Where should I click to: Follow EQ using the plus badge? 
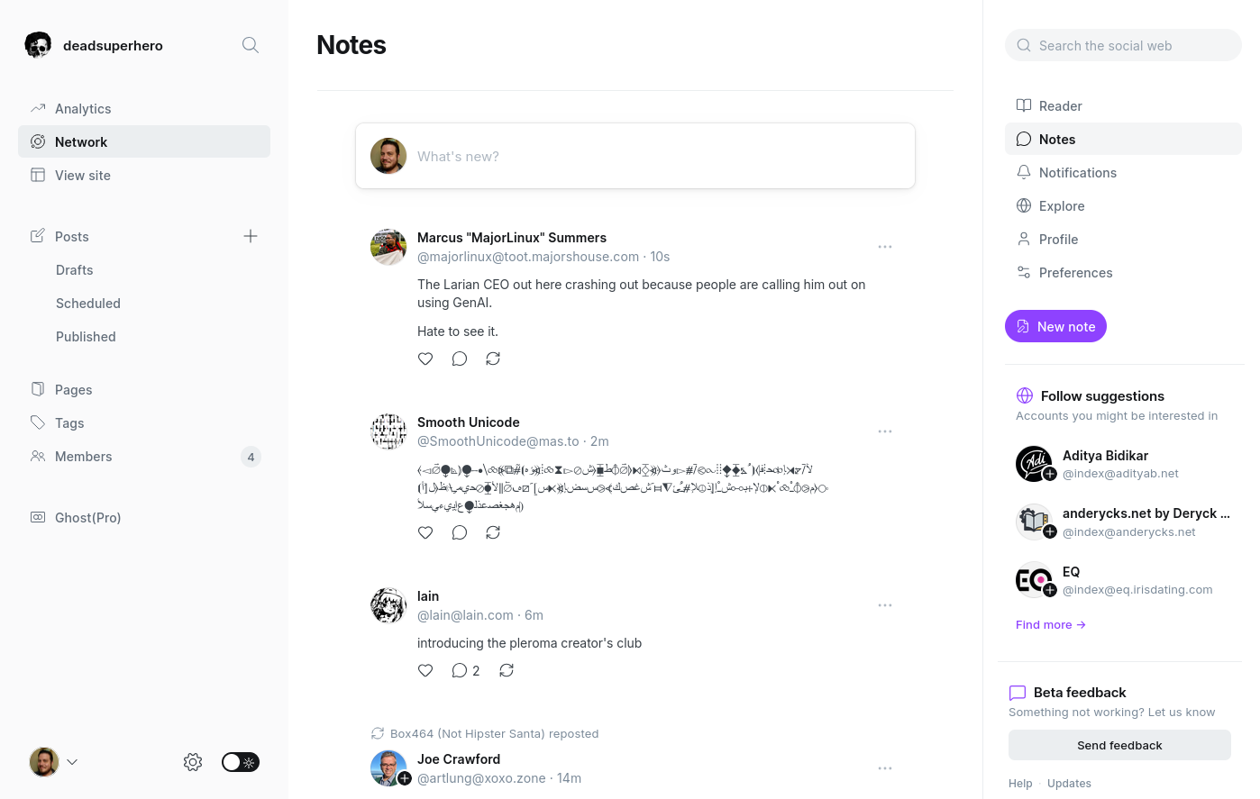click(1050, 590)
